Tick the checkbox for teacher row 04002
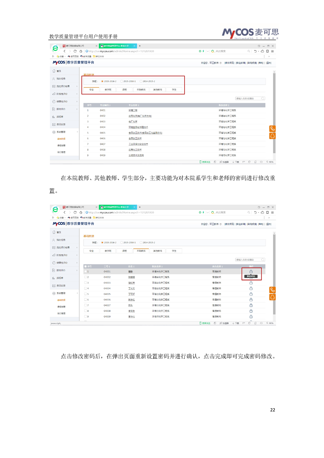Viewport: 324px width, 458px height. (85, 277)
